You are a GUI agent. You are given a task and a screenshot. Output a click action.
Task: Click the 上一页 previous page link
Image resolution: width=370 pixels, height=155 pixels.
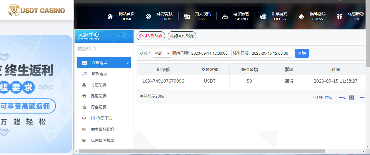341,98
